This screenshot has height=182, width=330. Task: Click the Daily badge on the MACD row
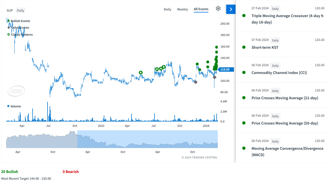(x=275, y=141)
